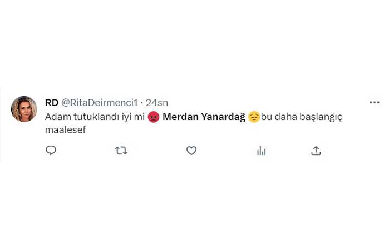Image resolution: width=384 pixels, height=250 pixels.
Task: Click the bold word Merdan
Action: coord(178,117)
